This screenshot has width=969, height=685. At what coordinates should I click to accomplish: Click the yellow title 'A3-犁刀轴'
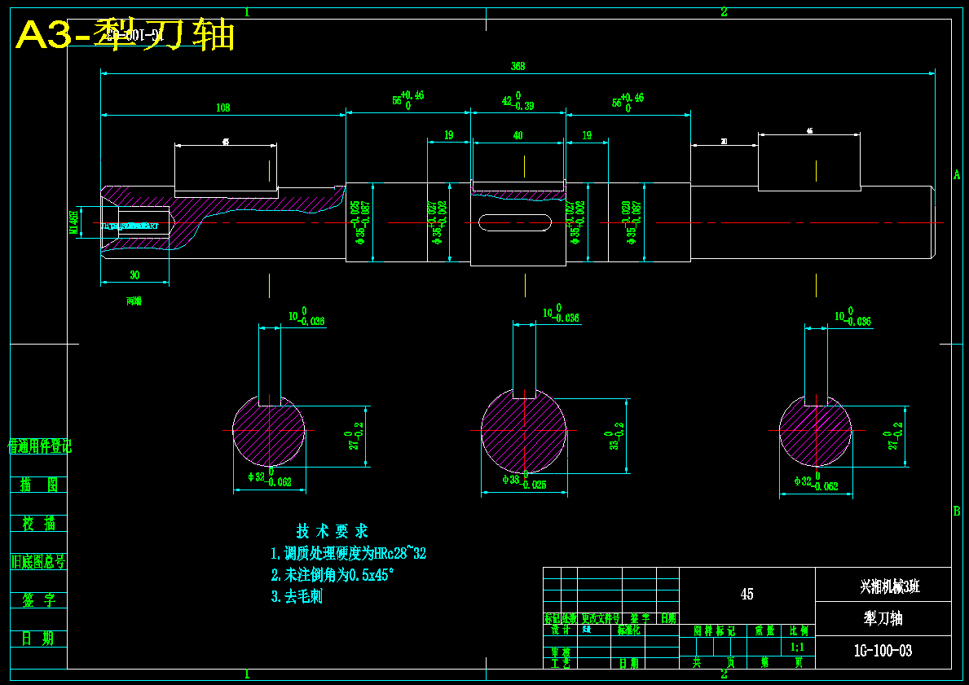click(x=126, y=34)
